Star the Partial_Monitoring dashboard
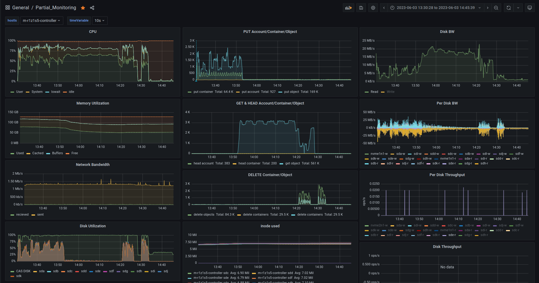Image resolution: width=539 pixels, height=283 pixels. [83, 8]
